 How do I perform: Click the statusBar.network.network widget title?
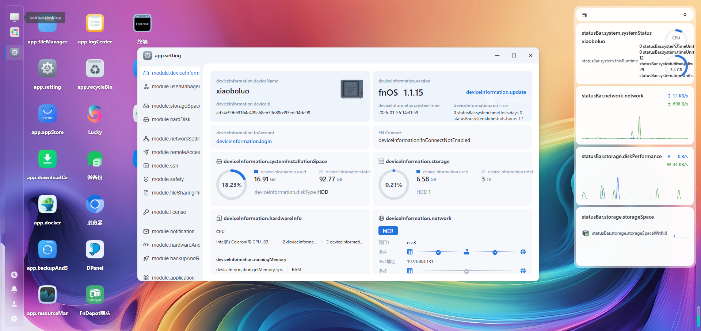[613, 96]
